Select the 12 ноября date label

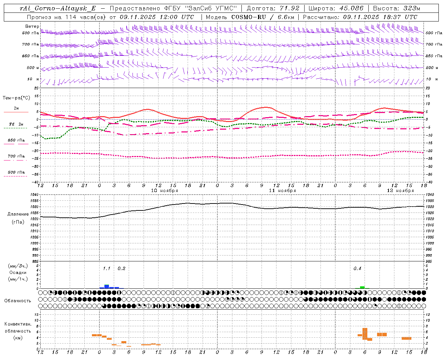(400, 190)
